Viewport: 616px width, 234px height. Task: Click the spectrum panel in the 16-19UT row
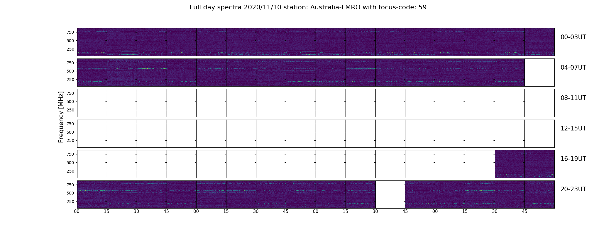coord(524,164)
